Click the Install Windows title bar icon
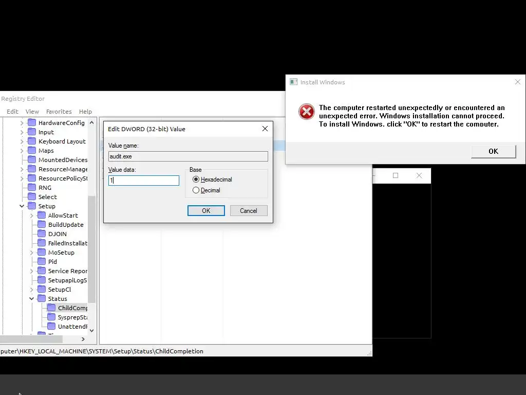 (x=293, y=82)
